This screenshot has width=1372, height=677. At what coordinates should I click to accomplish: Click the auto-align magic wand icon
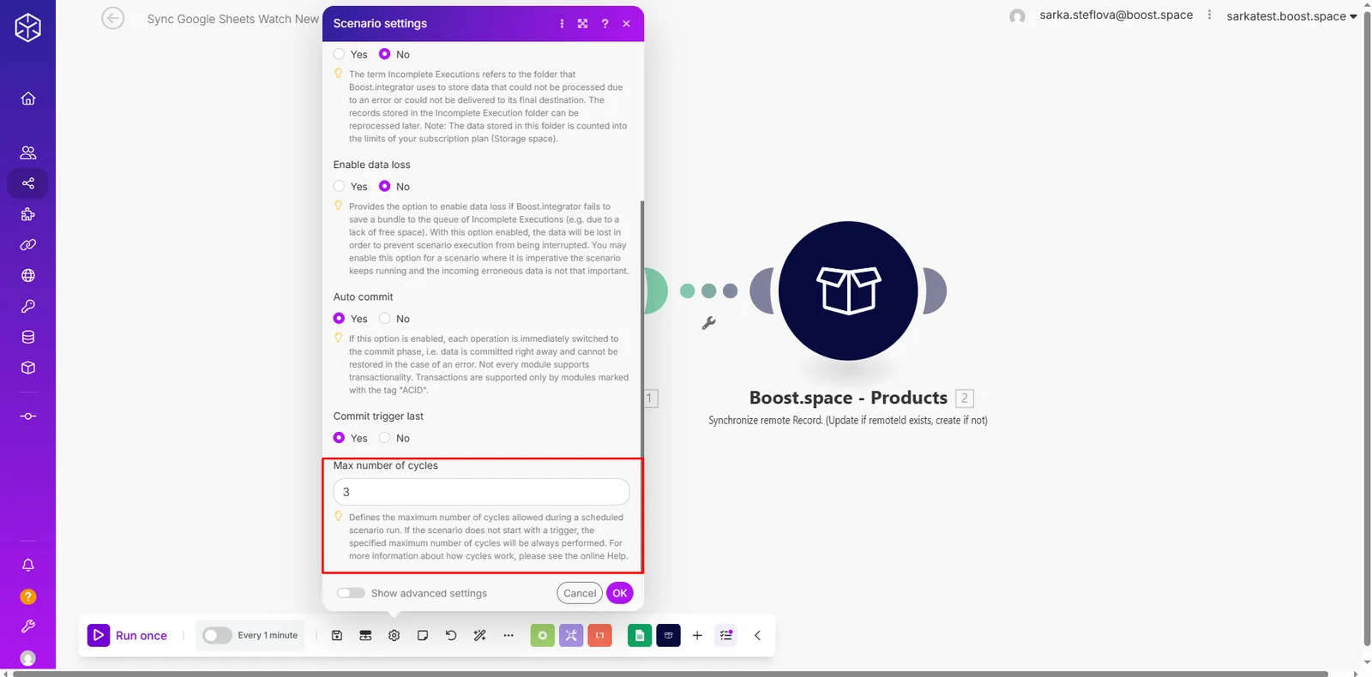pyautogui.click(x=479, y=635)
